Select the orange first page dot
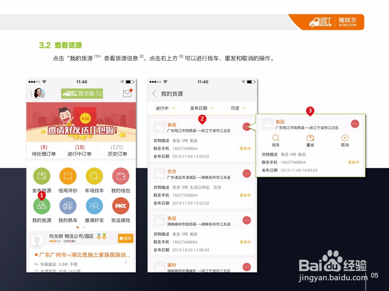Screen dimensions: 389x291 tap(78, 227)
